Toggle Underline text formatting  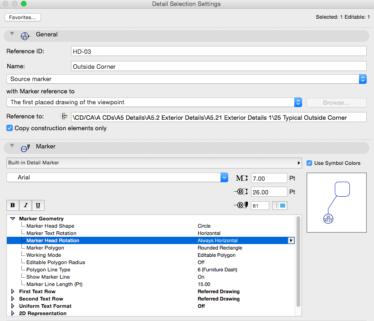pos(38,205)
